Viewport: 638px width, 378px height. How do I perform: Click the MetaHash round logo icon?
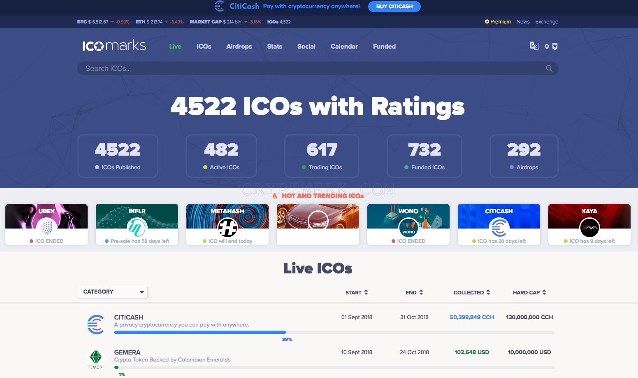point(227,227)
